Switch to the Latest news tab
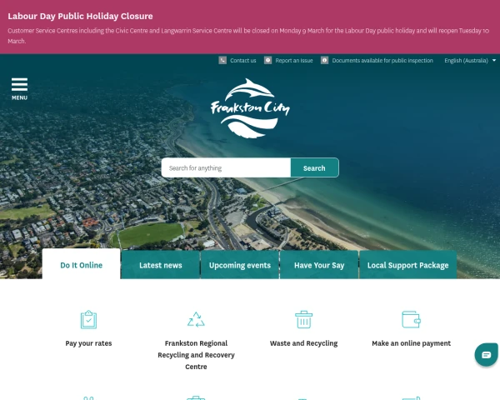 click(x=160, y=265)
